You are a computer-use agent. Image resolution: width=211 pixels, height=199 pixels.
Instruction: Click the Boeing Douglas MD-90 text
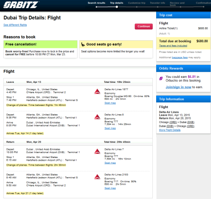118,96
